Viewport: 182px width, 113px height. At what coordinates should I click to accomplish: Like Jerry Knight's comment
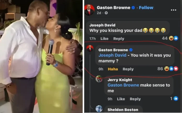pyautogui.click(x=121, y=99)
